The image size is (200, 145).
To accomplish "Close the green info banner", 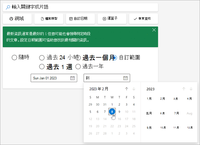I will click(154, 30).
